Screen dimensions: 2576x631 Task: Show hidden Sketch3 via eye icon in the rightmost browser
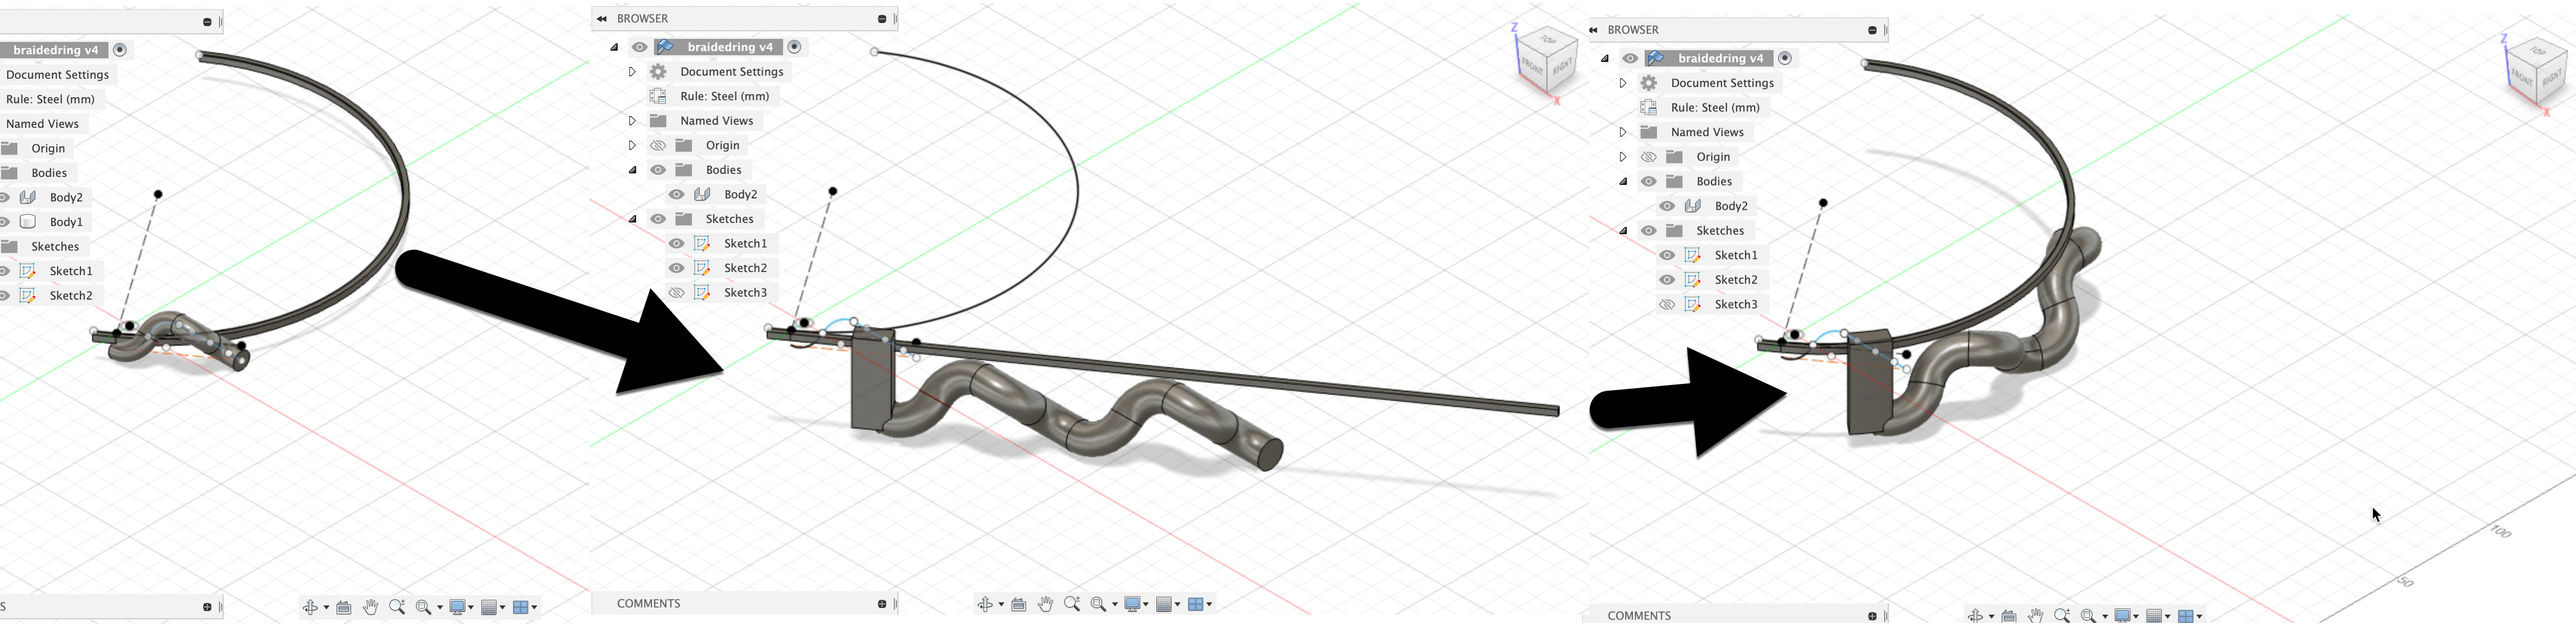coord(1667,305)
